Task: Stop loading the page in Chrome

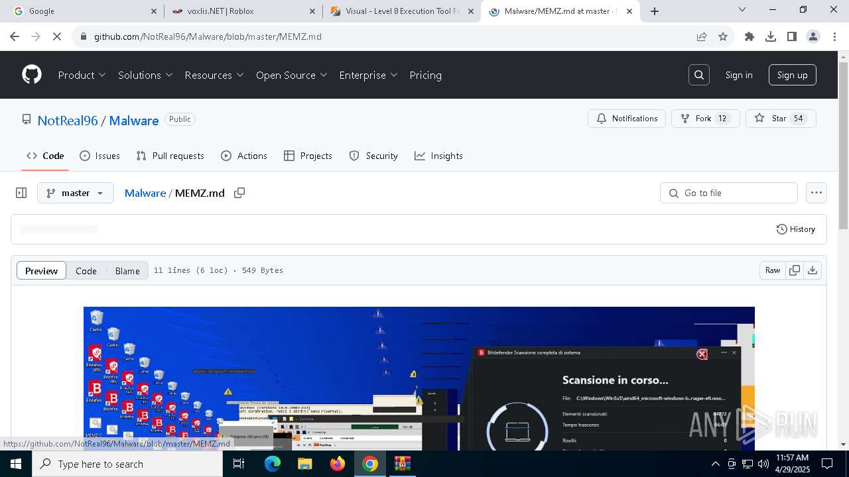Action: coord(57,36)
